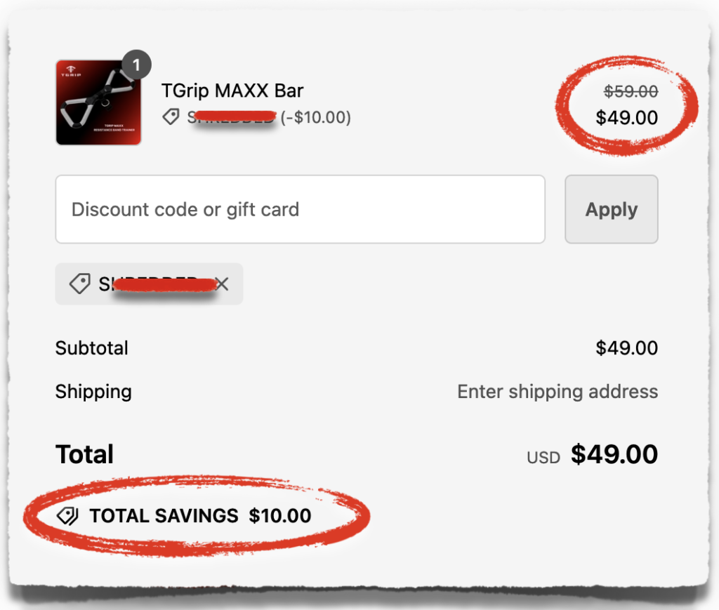Click the (-$10.00) discount amount text
Screen dimensions: 719x610
tap(316, 117)
